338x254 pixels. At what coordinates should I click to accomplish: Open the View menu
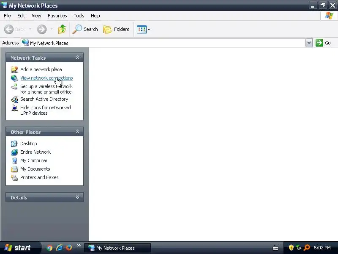pyautogui.click(x=36, y=16)
